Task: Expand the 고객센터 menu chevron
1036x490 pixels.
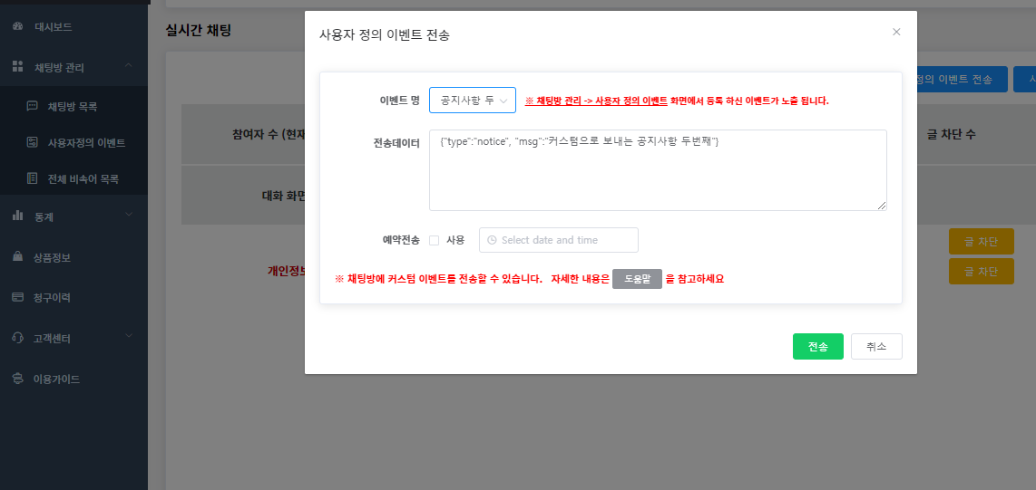Action: (x=129, y=337)
